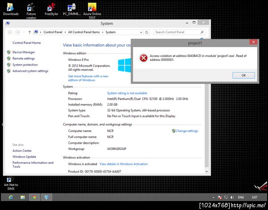
Task: Click the 2.00 GB installed memory value
Action: coord(112,104)
